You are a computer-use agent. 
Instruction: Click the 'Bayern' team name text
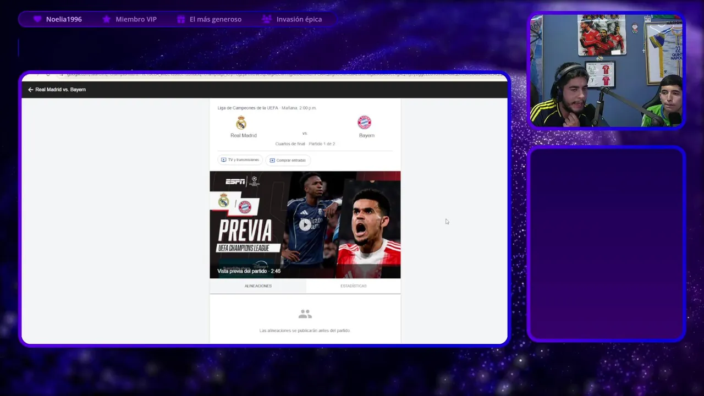[366, 135]
